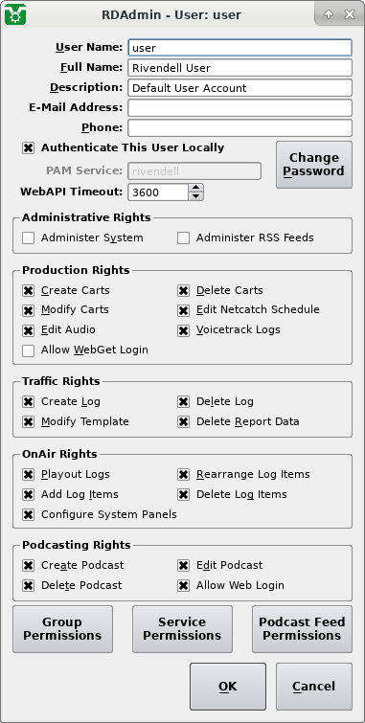Enable the Administer System checkbox
The width and height of the screenshot is (365, 723).
29,237
